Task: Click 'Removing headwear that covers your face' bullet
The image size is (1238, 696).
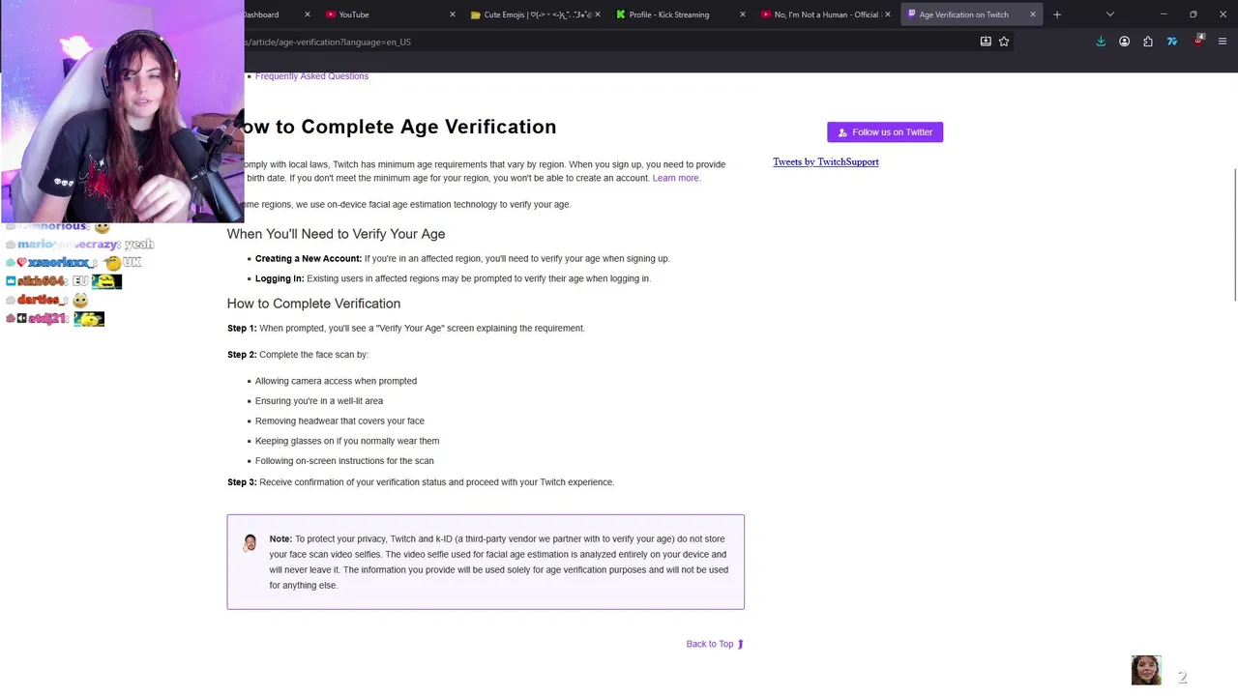Action: (339, 421)
